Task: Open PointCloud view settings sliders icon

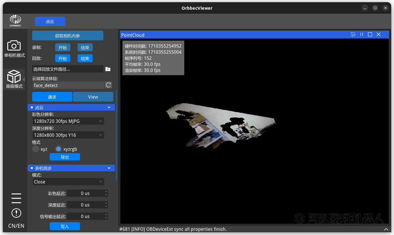Action: tap(353, 35)
